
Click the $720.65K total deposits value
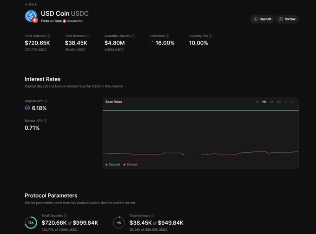click(x=37, y=43)
